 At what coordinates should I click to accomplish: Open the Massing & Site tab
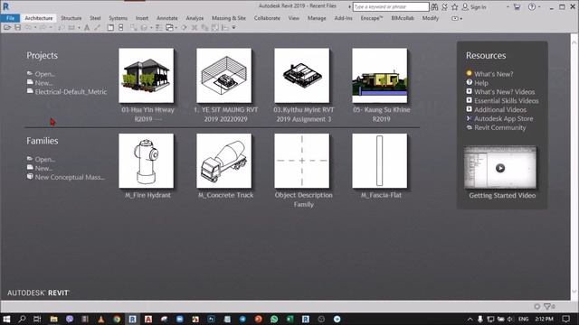[229, 18]
